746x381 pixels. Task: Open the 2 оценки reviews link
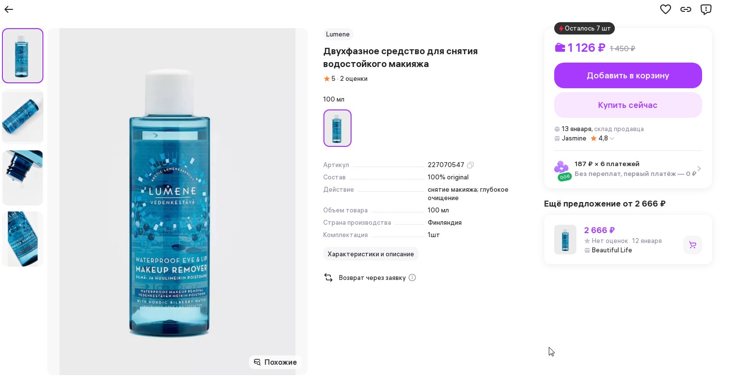[x=354, y=79]
